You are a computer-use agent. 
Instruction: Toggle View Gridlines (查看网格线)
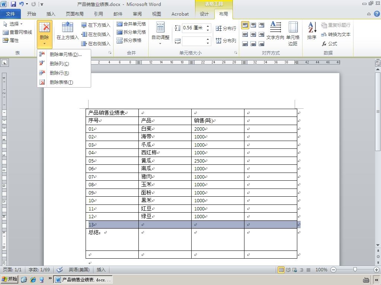17,32
